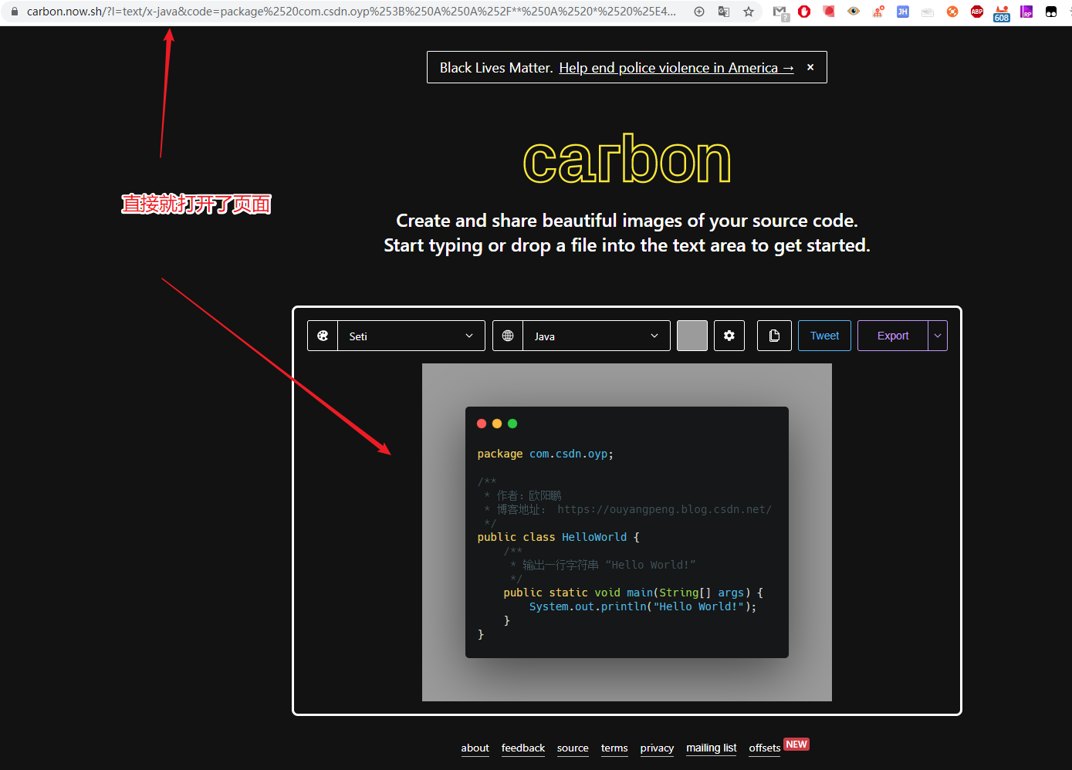Open the envelope mail extension icon
The height and width of the screenshot is (770, 1072).
[928, 12]
